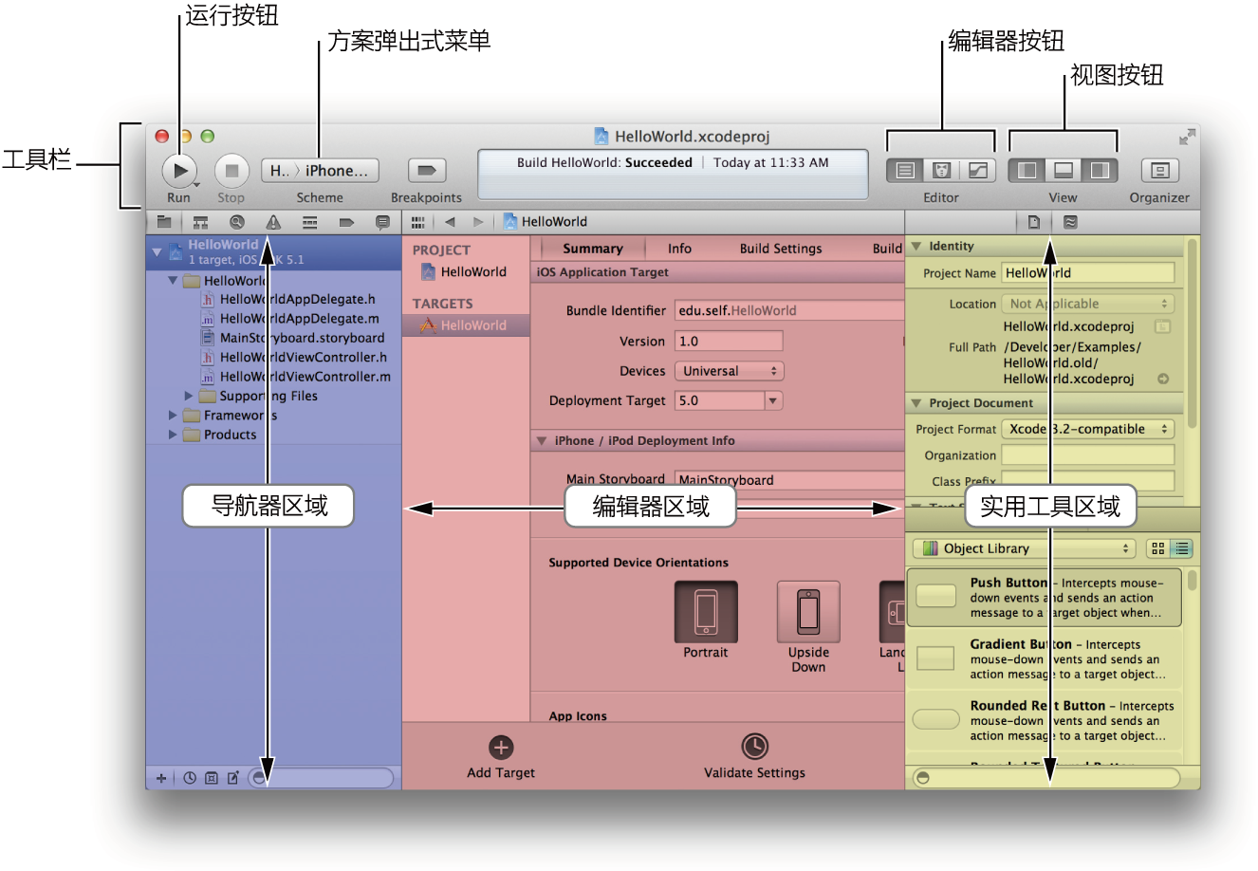Select HelloWorld under PROJECT

point(465,272)
